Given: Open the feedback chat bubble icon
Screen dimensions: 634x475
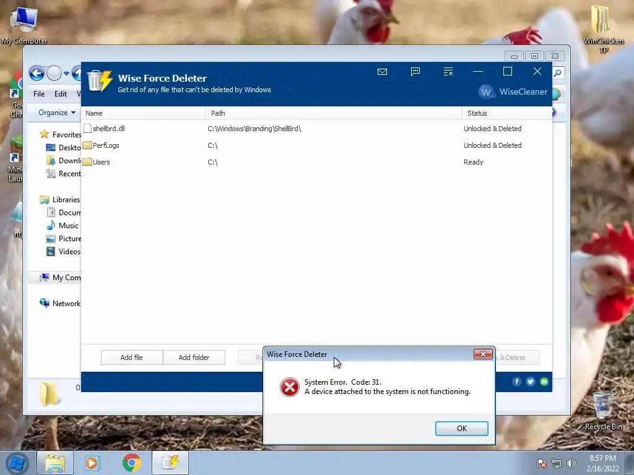Looking at the screenshot, I should pyautogui.click(x=415, y=72).
